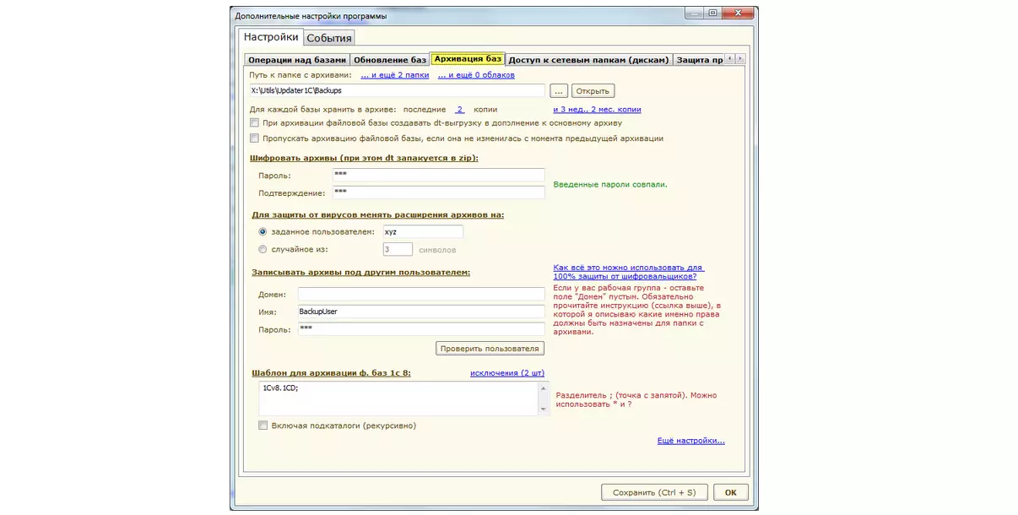Image resolution: width=1018 pixels, height=515 pixels.
Task: Click the '... и ещё 2 папки' link
Action: tap(395, 75)
